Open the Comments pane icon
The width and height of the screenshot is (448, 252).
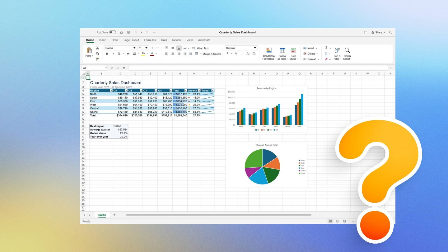pyautogui.click(x=366, y=32)
